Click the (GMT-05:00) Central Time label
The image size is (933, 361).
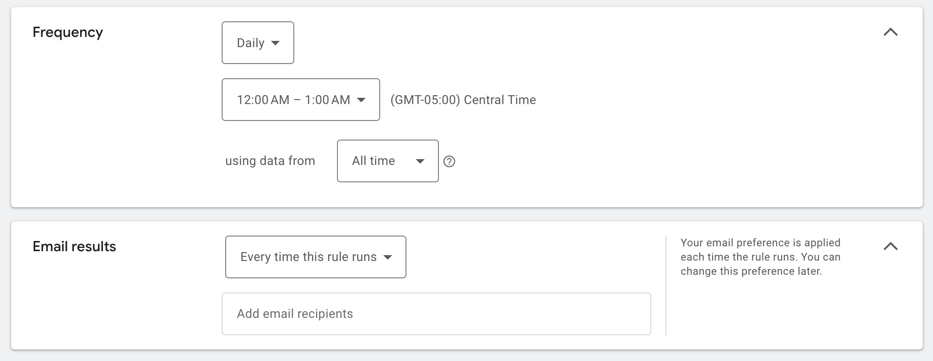click(x=463, y=100)
